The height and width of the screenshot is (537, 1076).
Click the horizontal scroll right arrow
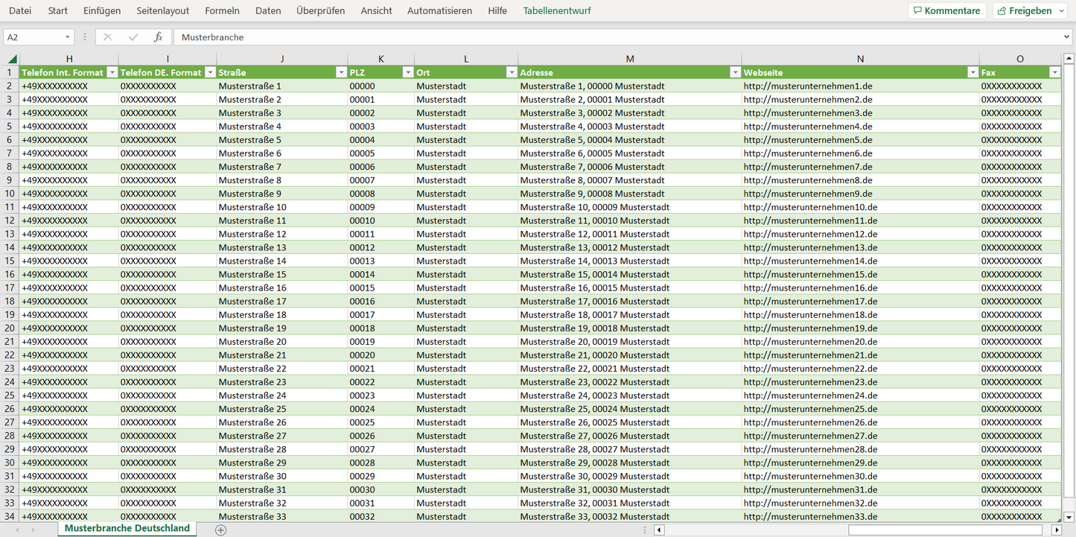coord(1056,530)
